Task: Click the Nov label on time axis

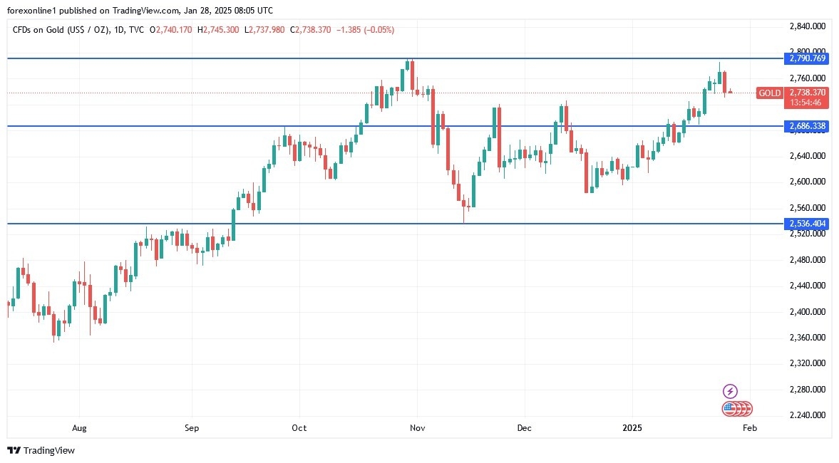Action: click(x=418, y=428)
